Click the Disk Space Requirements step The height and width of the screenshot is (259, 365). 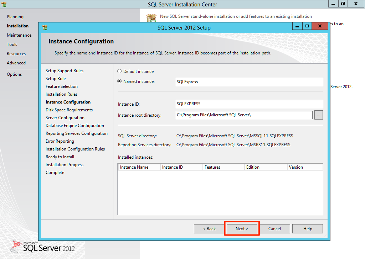(69, 110)
